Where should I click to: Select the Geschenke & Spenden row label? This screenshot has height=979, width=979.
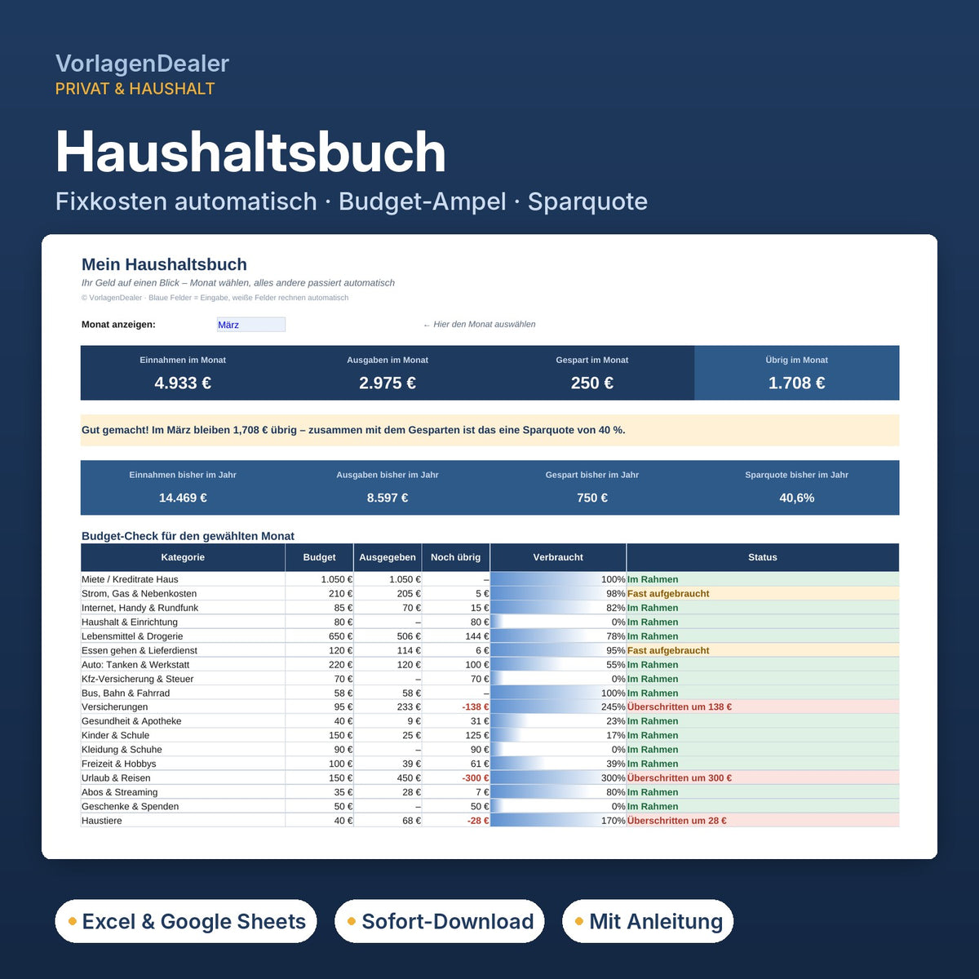130,806
